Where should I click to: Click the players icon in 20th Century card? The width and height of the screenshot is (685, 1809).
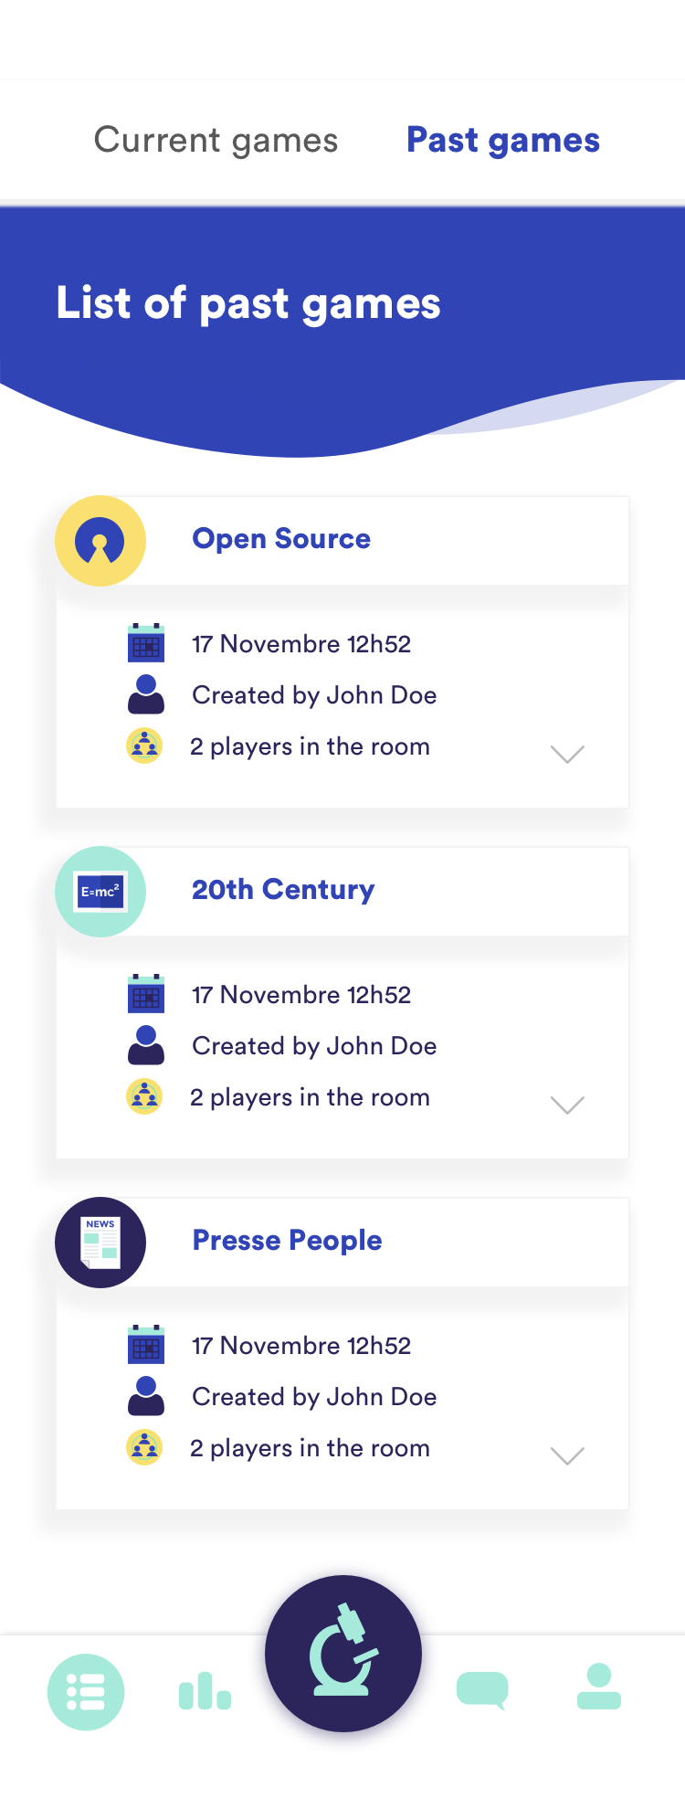(144, 1096)
